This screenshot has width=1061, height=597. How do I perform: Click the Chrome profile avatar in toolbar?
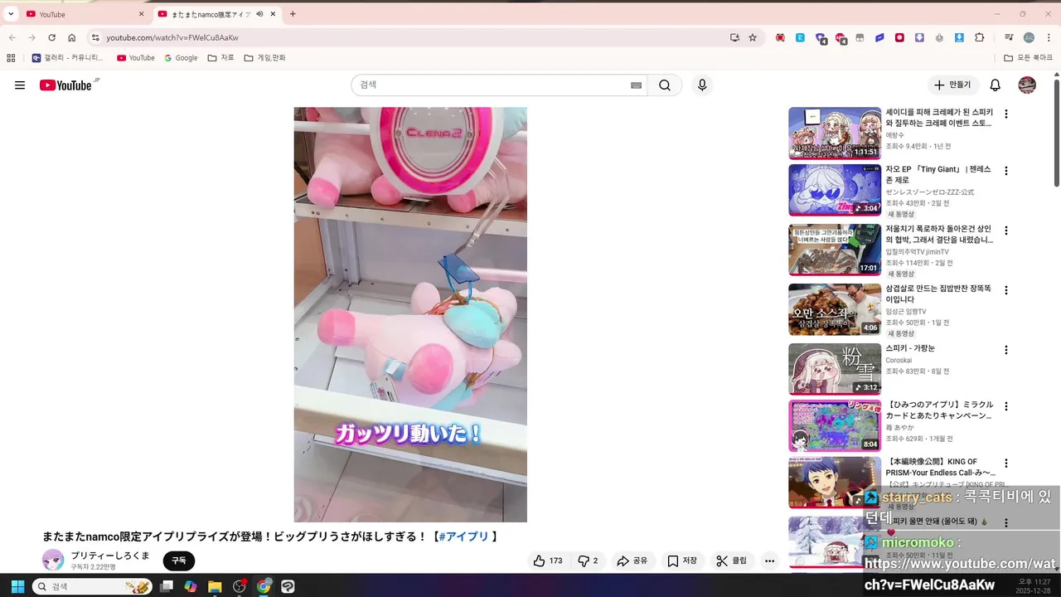click(x=1029, y=37)
